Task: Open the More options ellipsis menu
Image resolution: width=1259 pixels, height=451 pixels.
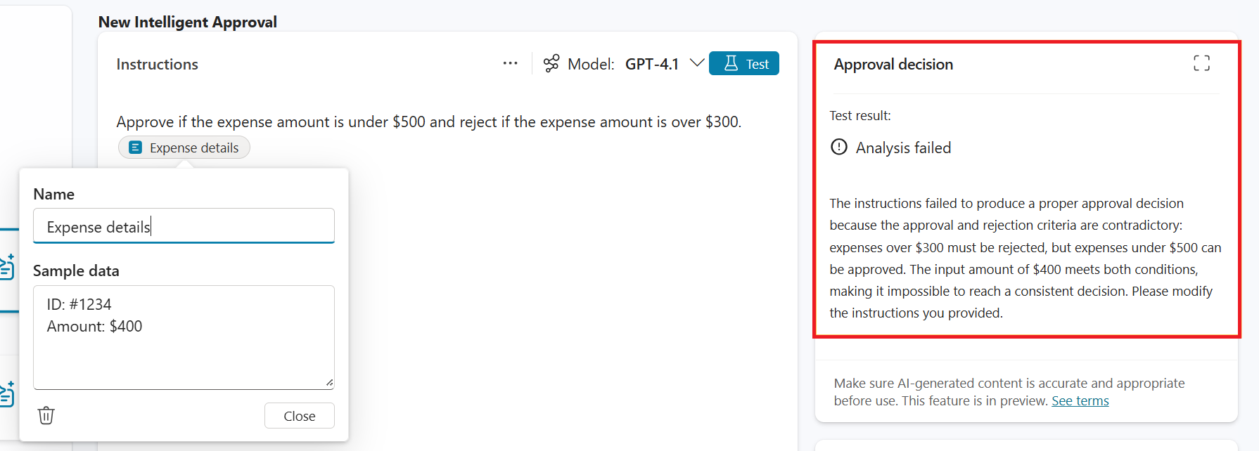Action: click(x=509, y=63)
